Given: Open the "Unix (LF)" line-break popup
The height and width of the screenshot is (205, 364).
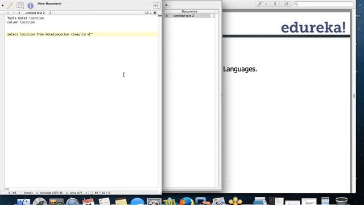Looking at the screenshot, I should [x=78, y=193].
